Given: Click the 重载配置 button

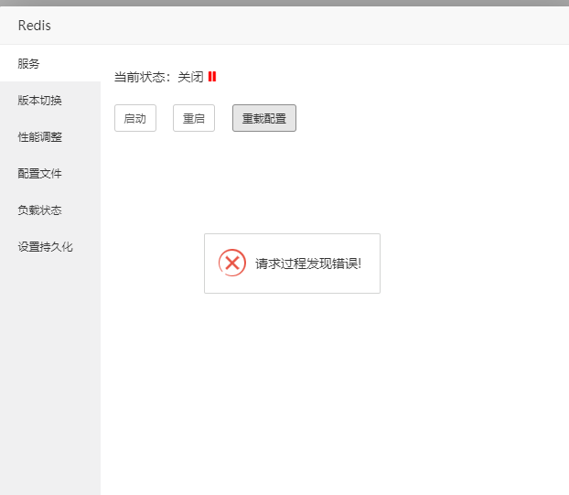Looking at the screenshot, I should pyautogui.click(x=264, y=118).
